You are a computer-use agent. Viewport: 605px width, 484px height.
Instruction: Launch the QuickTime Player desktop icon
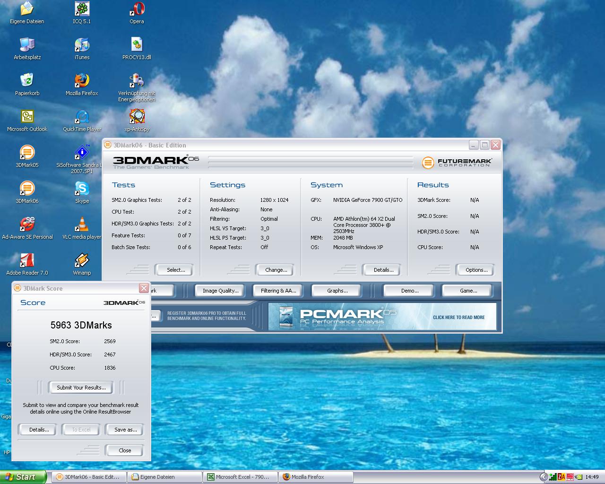pos(82,121)
